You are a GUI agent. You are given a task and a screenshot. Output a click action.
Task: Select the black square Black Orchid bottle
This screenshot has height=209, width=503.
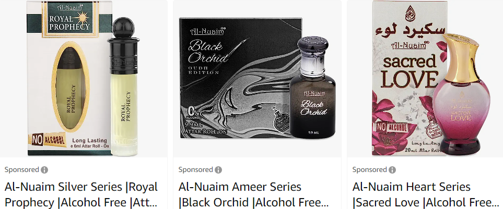coord(312,88)
